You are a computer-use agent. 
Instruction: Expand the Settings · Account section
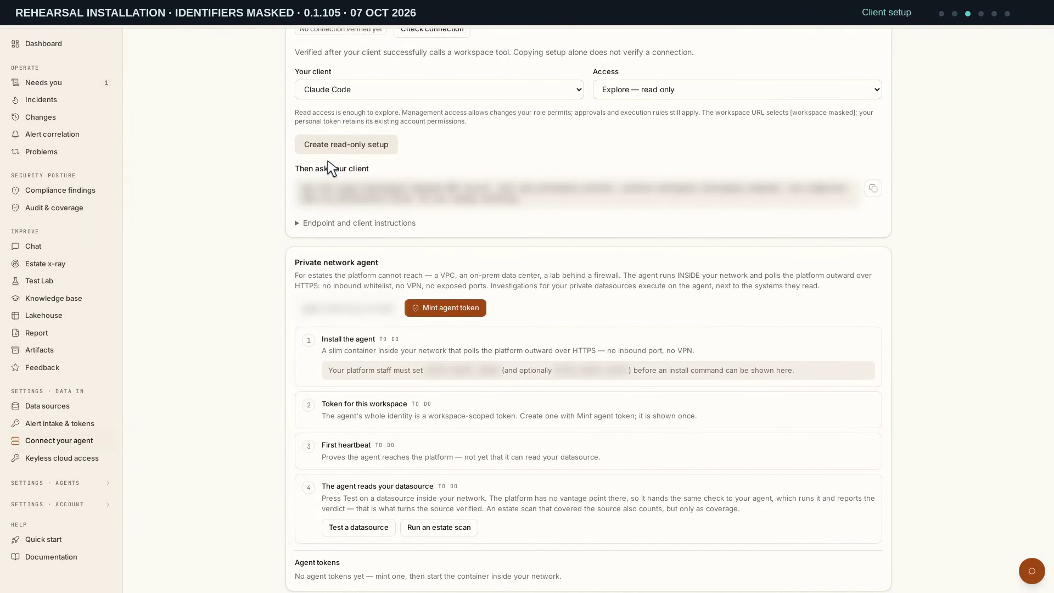point(61,505)
